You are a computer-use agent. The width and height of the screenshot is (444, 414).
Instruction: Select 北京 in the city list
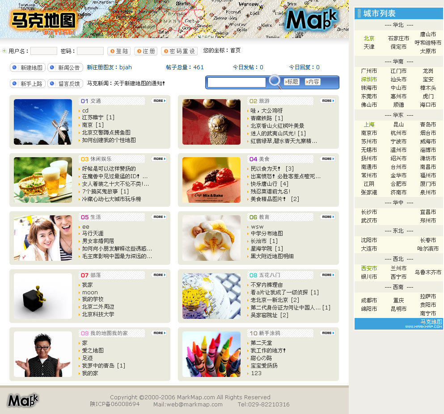pos(369,38)
